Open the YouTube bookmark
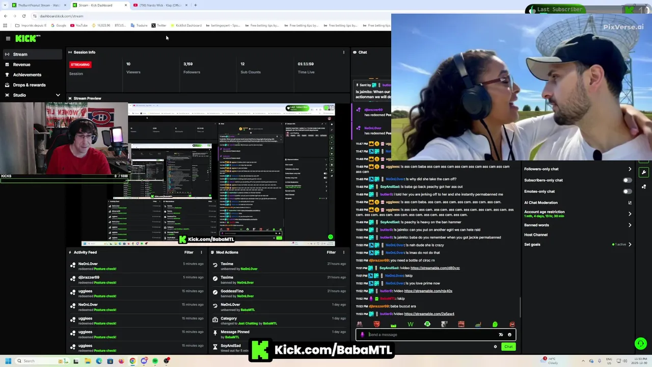 [78, 25]
